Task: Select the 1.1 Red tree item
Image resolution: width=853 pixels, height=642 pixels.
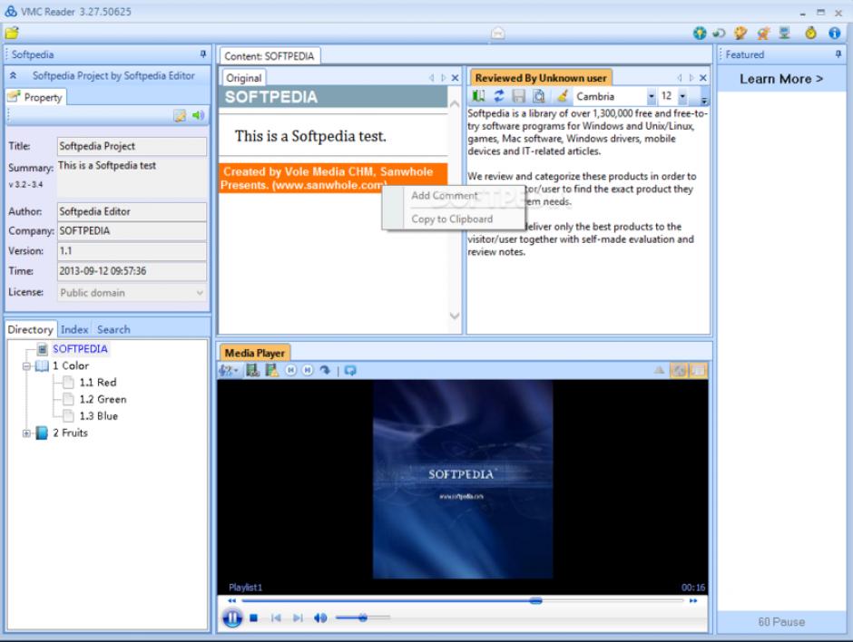Action: [x=98, y=383]
